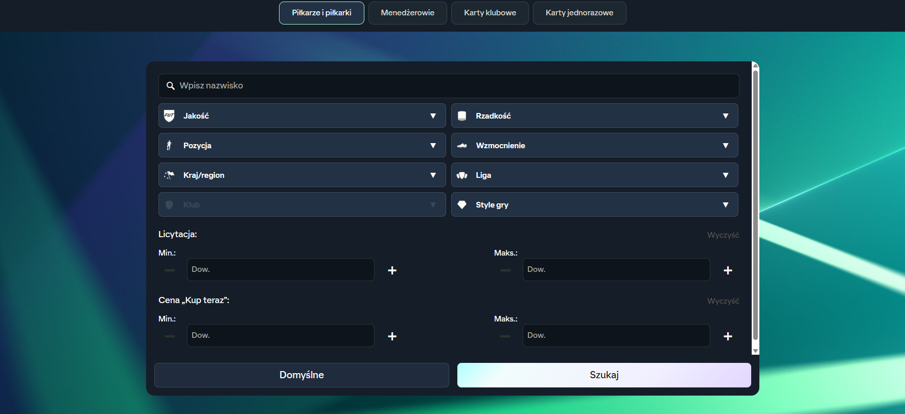The width and height of the screenshot is (905, 414).
Task: Increase Licytacja maximum with plus
Action: [x=728, y=270]
